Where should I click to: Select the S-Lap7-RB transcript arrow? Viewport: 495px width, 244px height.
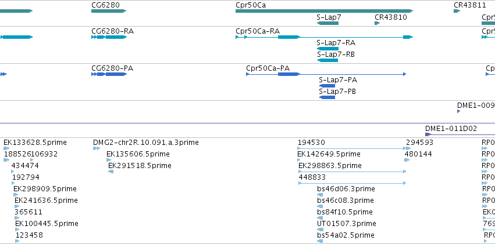coord(327,60)
